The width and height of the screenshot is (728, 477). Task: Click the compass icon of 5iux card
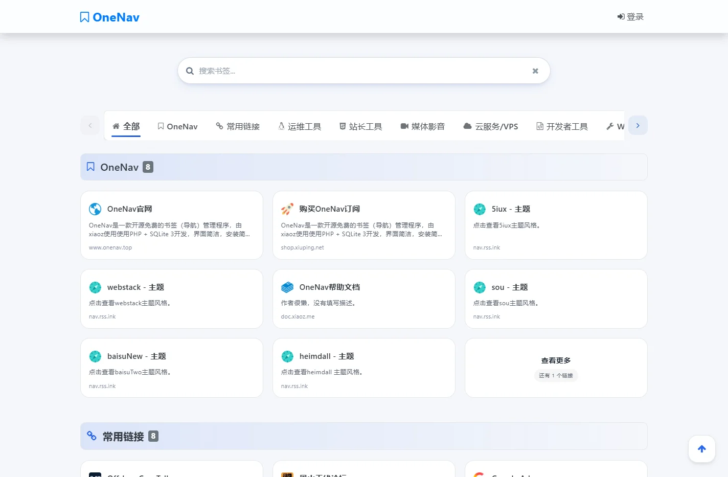click(480, 209)
